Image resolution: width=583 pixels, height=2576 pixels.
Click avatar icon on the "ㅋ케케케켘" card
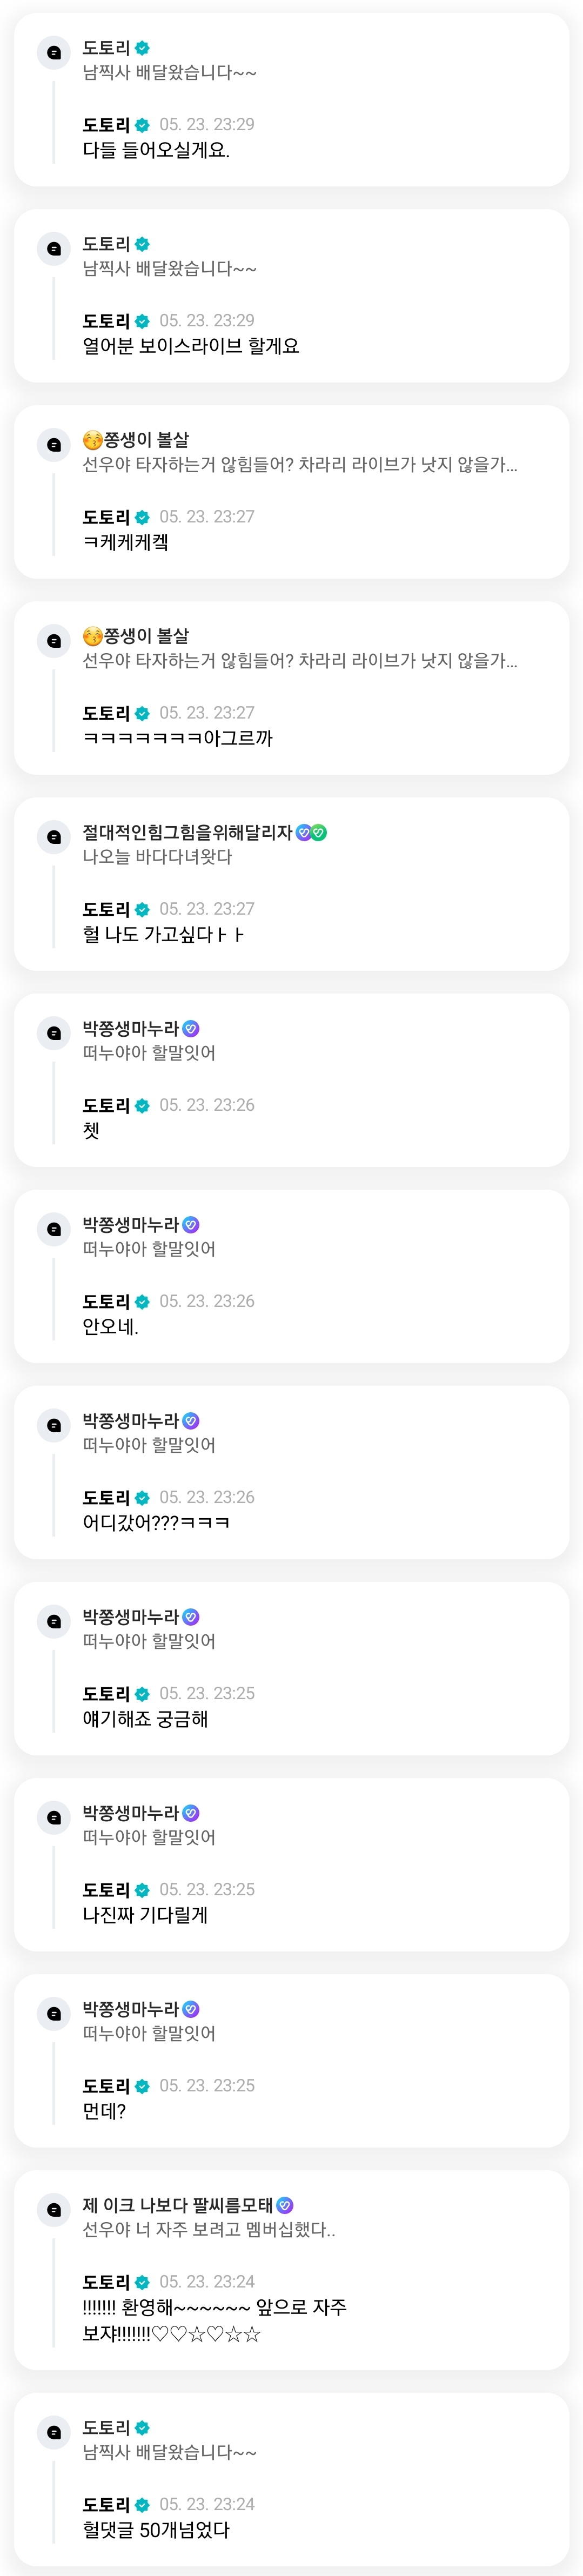pos(54,444)
